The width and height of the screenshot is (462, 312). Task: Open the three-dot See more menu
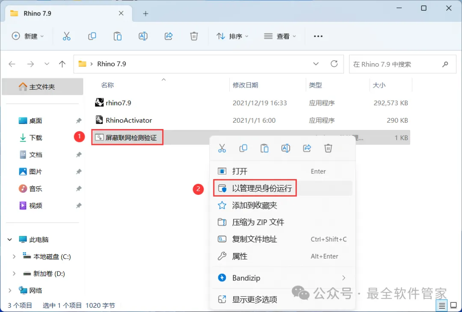click(318, 36)
